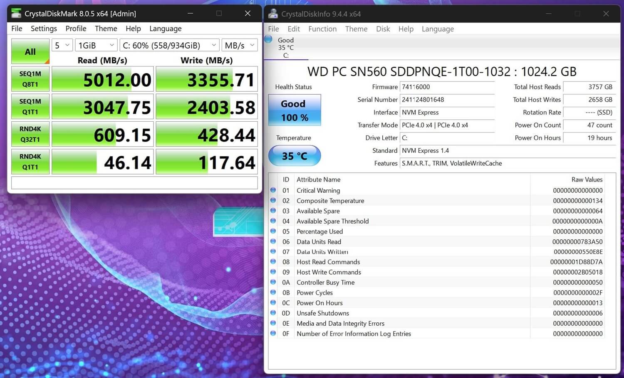Click the Firmware value 74116000
The height and width of the screenshot is (378, 624).
pos(447,87)
